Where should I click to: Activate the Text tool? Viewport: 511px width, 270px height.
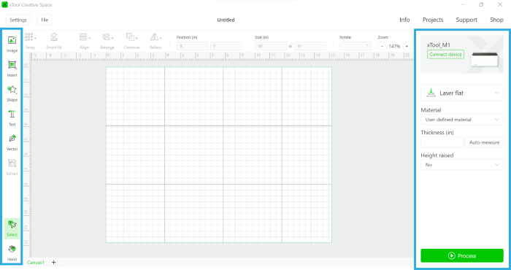click(x=12, y=117)
